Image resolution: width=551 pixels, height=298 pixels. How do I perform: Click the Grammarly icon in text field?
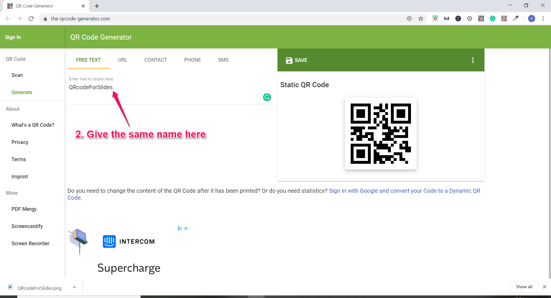[267, 97]
